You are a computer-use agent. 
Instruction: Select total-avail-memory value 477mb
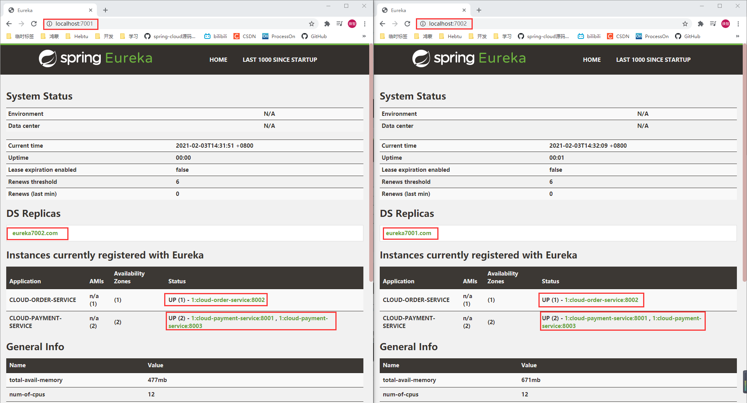157,380
